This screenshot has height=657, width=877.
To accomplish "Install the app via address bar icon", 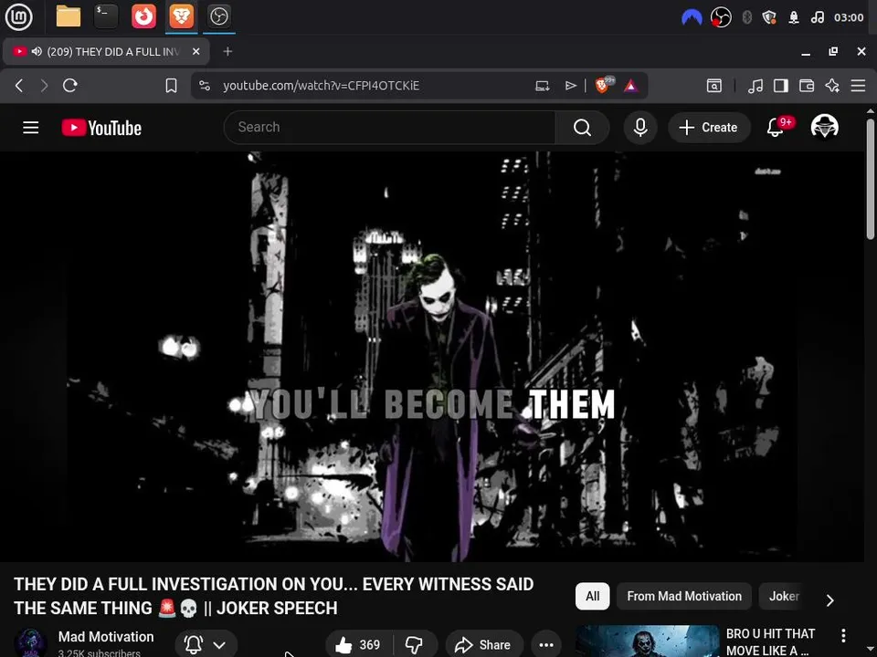I will click(x=542, y=86).
